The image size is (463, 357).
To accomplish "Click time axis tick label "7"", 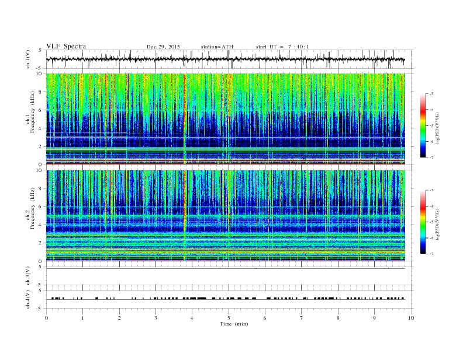I will [x=302, y=318].
